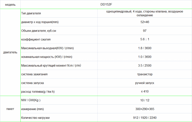This screenshot has width=192, height=122.
Task: Click the 912 / 1920 / 2240 value
Action: point(145,118)
